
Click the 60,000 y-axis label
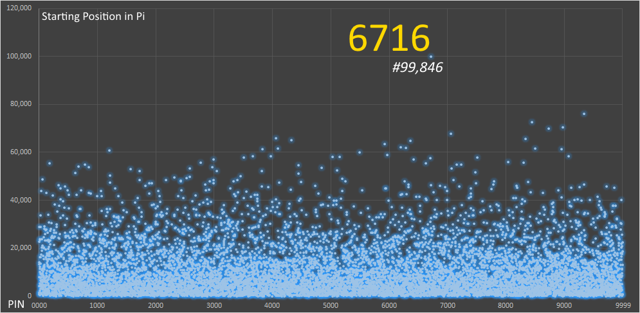point(20,152)
